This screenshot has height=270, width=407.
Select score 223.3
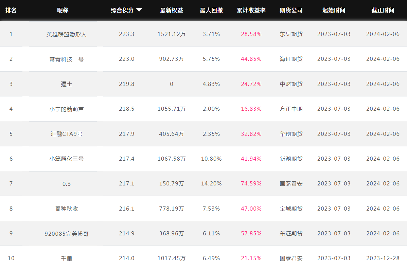pyautogui.click(x=127, y=34)
